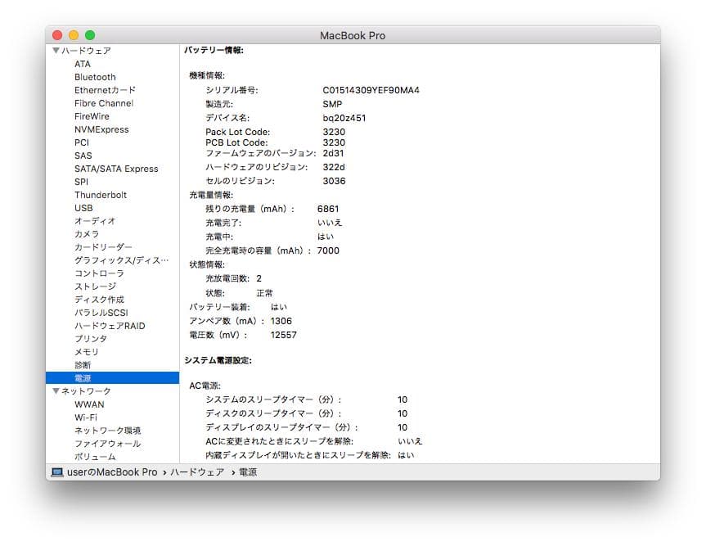Collapse the ハードウェア disclosure triangle
The width and height of the screenshot is (706, 546).
coord(56,51)
